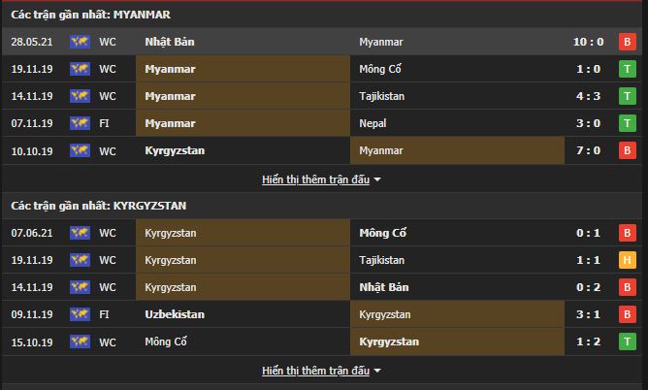Image resolution: width=648 pixels, height=390 pixels.
Task: Expand more Kyrgyzstan matches with 'Hiển thị thêm trận đấu'
Action: coord(316,371)
